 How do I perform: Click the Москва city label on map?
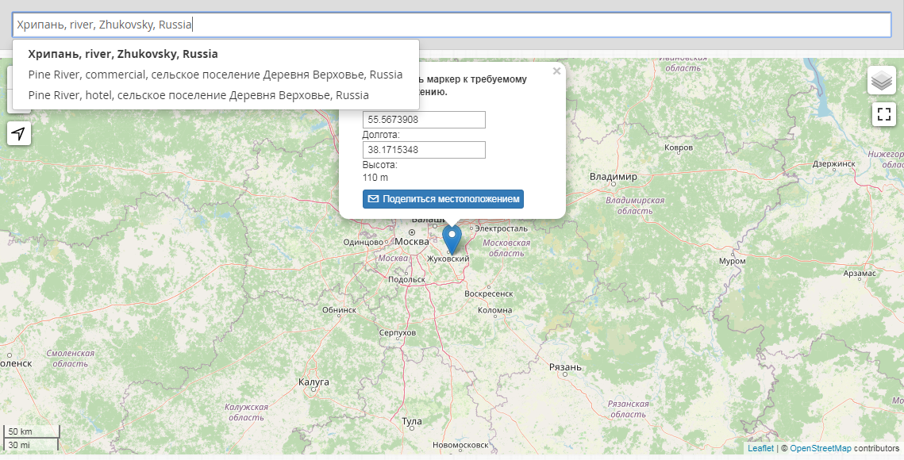pyautogui.click(x=411, y=241)
